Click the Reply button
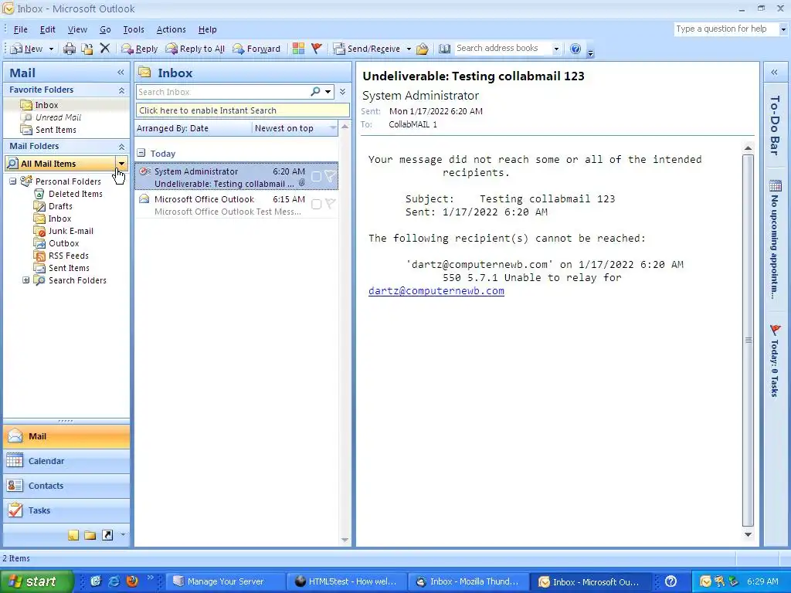The width and height of the screenshot is (791, 593). pos(140,49)
